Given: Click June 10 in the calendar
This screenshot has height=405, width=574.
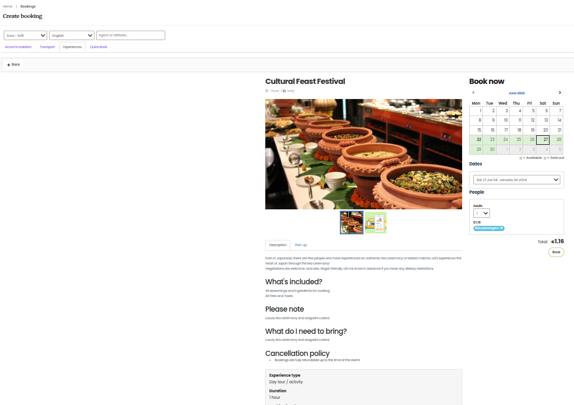Looking at the screenshot, I should [503, 120].
